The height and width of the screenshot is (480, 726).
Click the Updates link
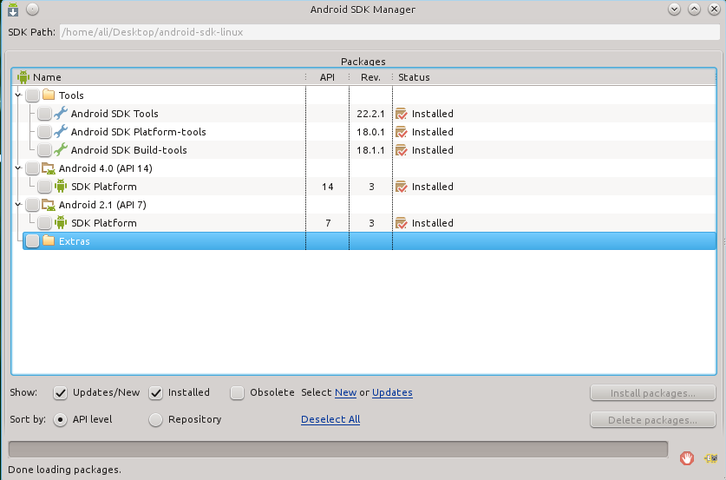click(392, 392)
